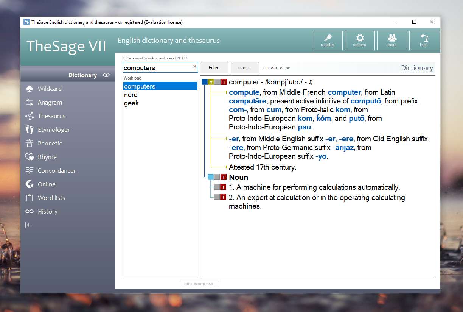Collapse the sidebar with the arrow icon
The image size is (463, 312).
pyautogui.click(x=30, y=225)
